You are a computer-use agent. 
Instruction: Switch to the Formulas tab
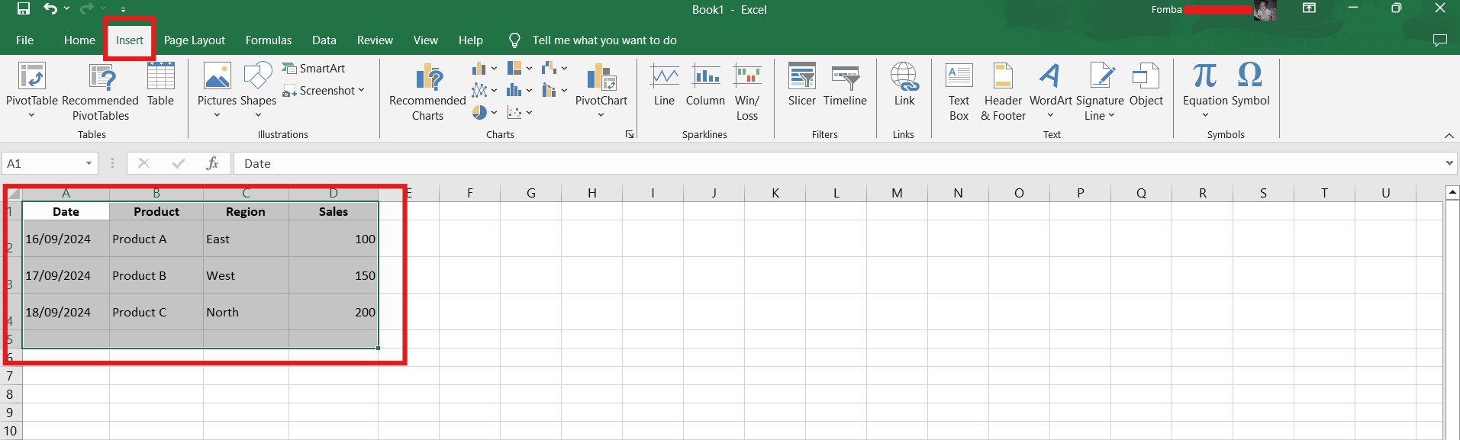tap(269, 40)
